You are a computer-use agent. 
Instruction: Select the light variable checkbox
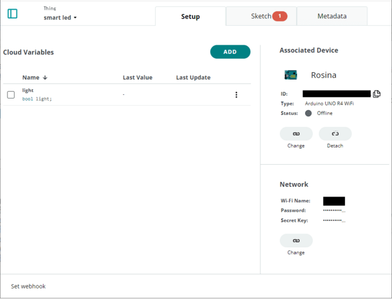[x=11, y=95]
